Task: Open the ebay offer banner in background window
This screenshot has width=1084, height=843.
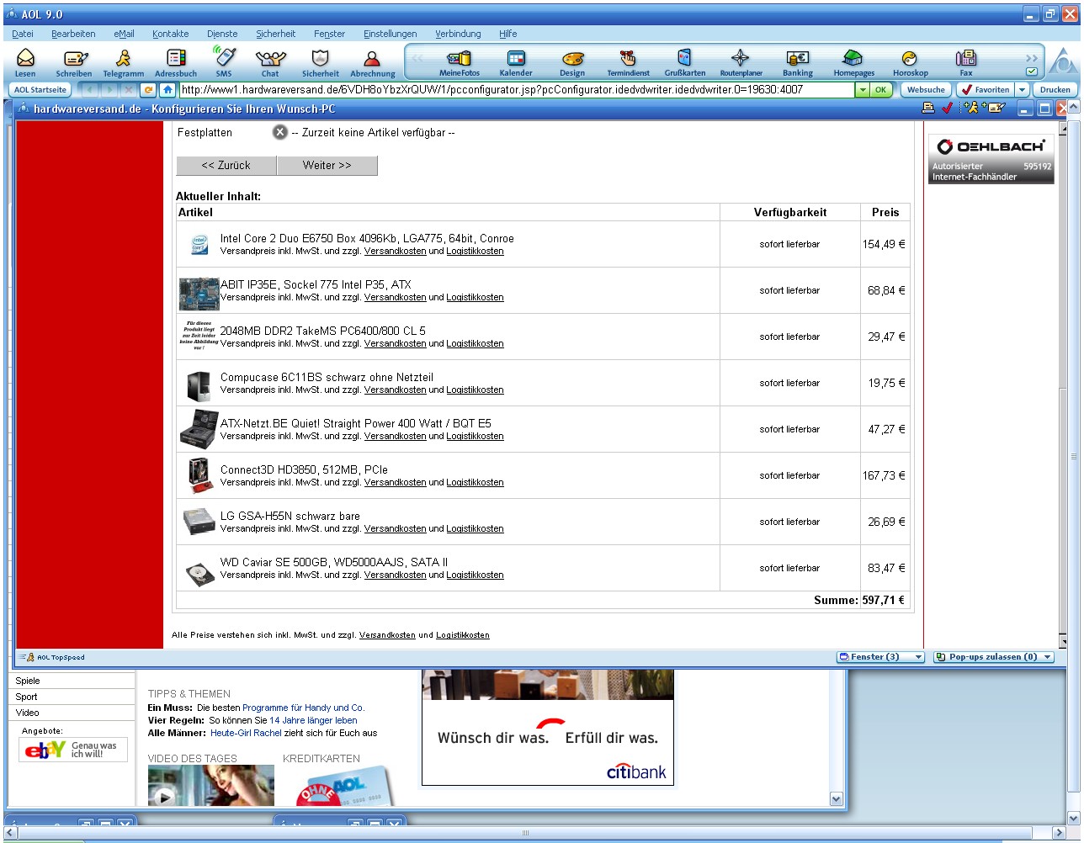Action: (73, 749)
